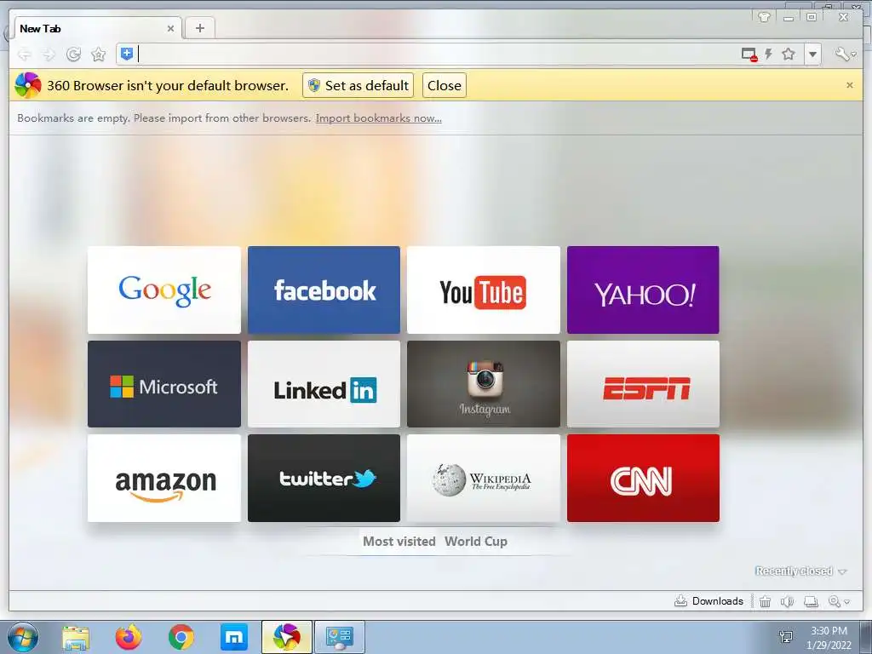Image resolution: width=872 pixels, height=654 pixels.
Task: Click the address bar input field
Action: click(437, 54)
